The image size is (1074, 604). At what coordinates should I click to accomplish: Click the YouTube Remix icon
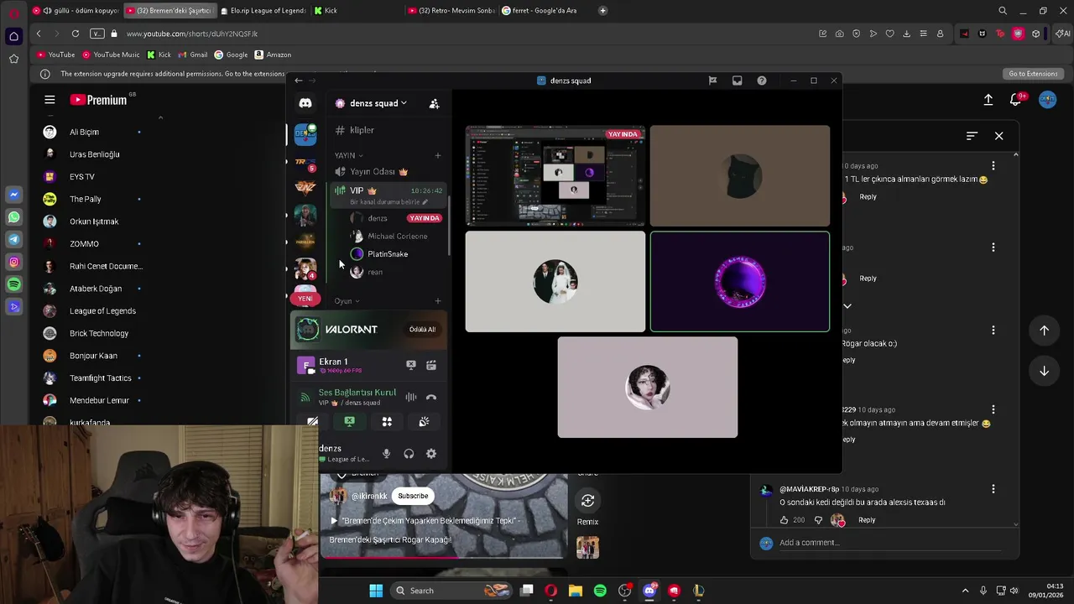(587, 501)
